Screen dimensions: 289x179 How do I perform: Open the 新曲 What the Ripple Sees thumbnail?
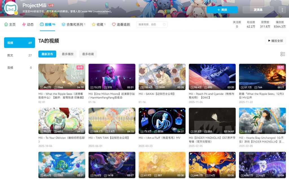pyautogui.click(x=262, y=77)
